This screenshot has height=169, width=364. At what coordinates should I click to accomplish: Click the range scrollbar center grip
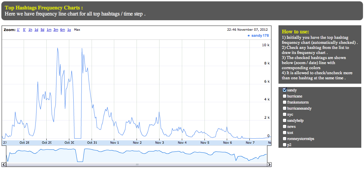pyautogui.click(x=137, y=165)
